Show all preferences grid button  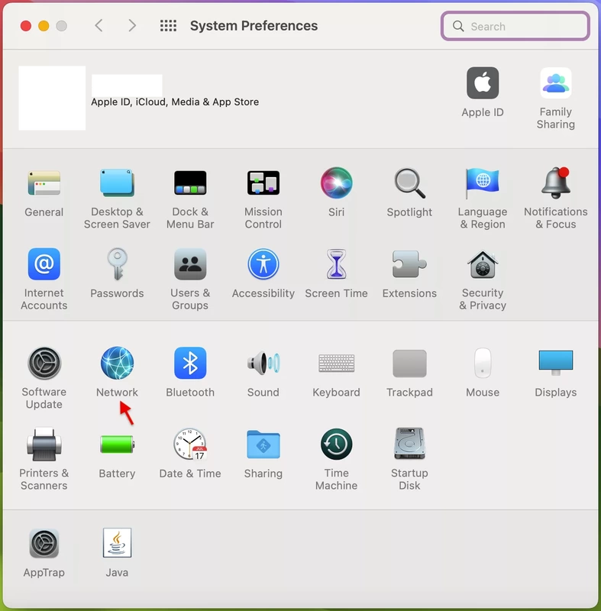(x=168, y=26)
